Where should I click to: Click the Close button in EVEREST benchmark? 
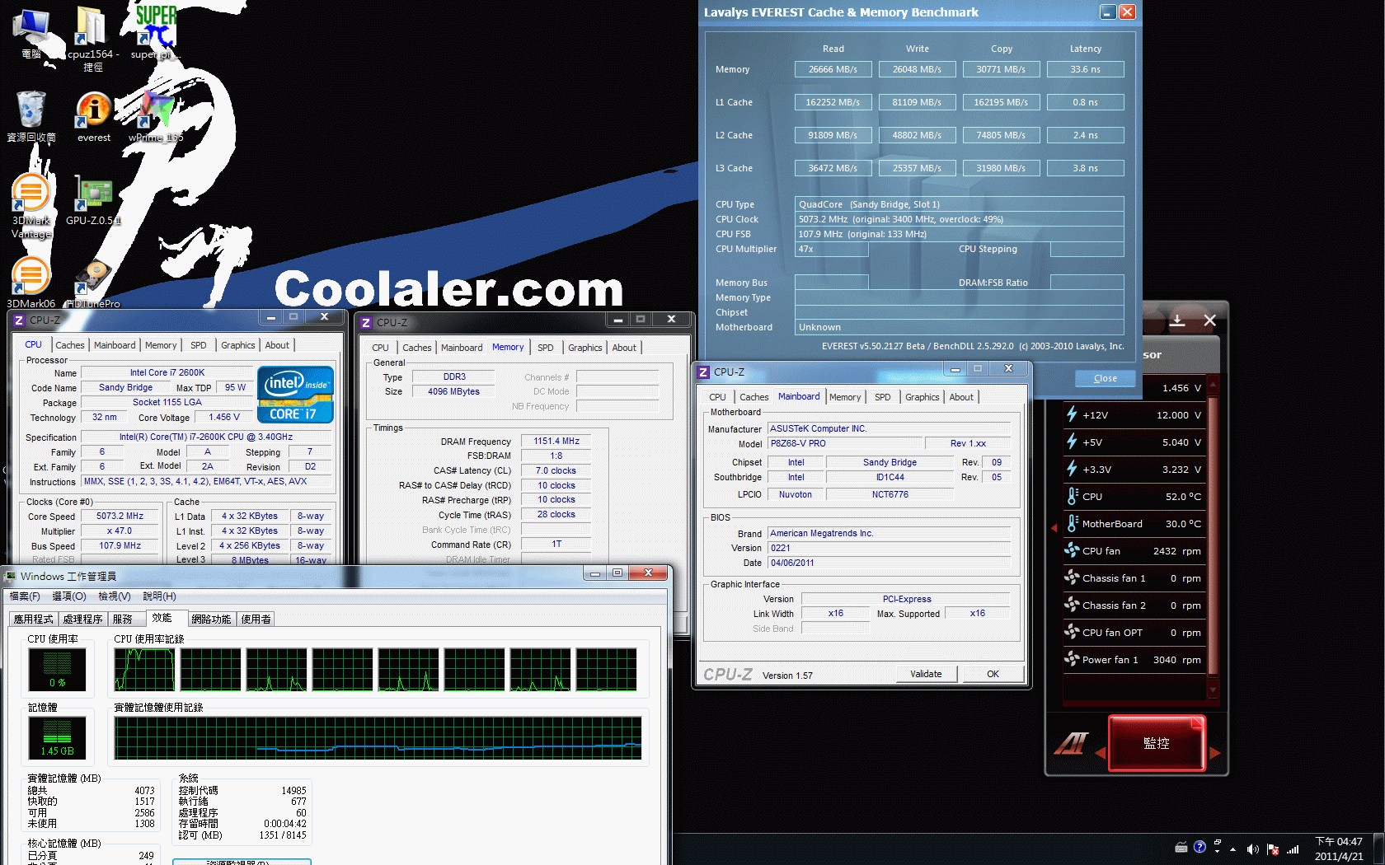point(1105,378)
